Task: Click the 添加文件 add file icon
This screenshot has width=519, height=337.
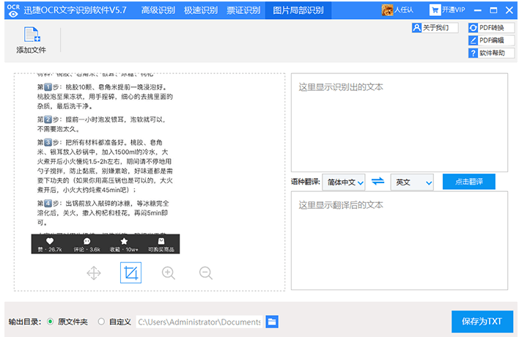Action: [x=31, y=35]
